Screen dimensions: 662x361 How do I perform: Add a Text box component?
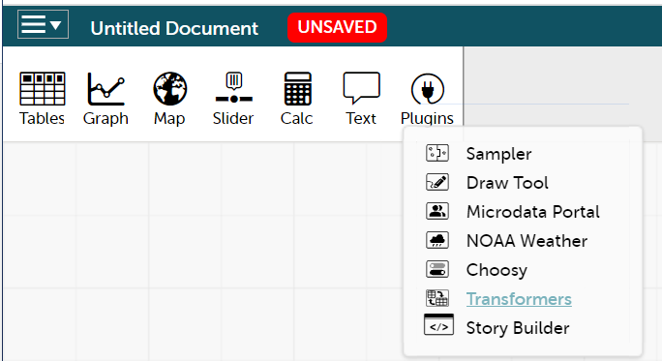[x=361, y=88]
